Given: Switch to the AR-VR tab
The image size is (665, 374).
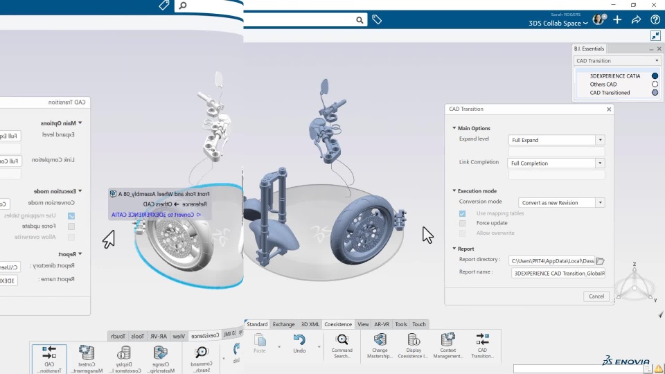Looking at the screenshot, I should [x=382, y=324].
